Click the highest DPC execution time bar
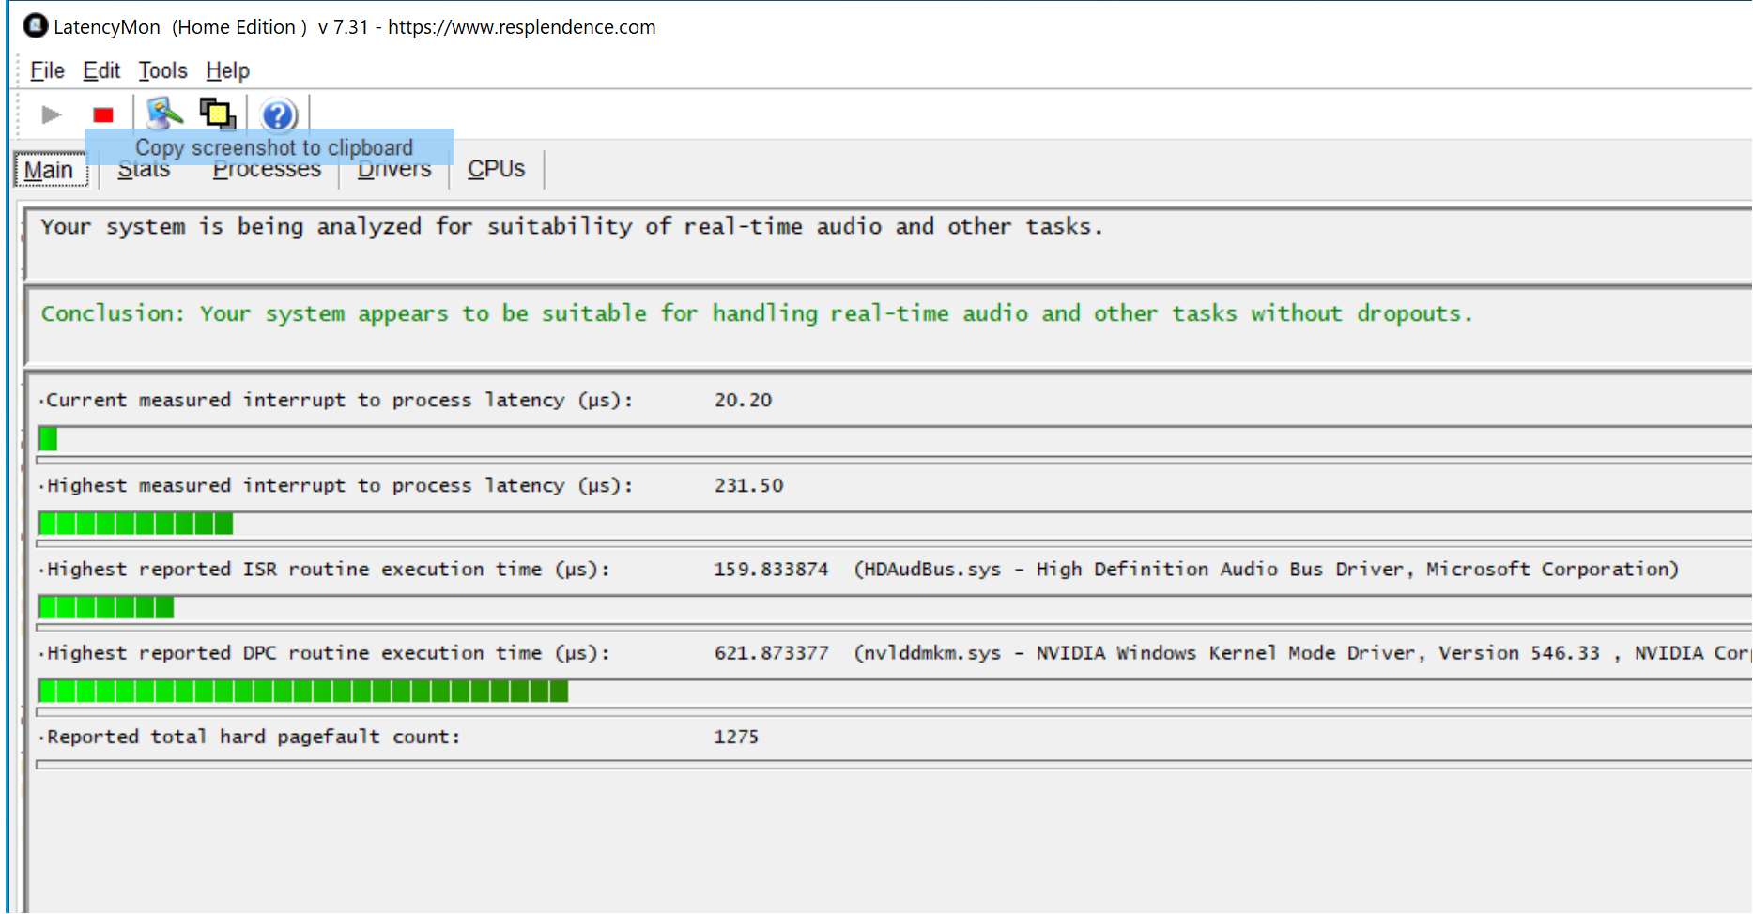Image resolution: width=1753 pixels, height=914 pixels. 894,692
